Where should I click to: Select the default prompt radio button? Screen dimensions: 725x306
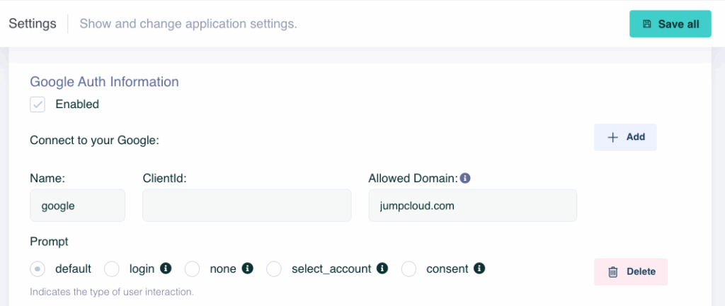[x=38, y=269]
